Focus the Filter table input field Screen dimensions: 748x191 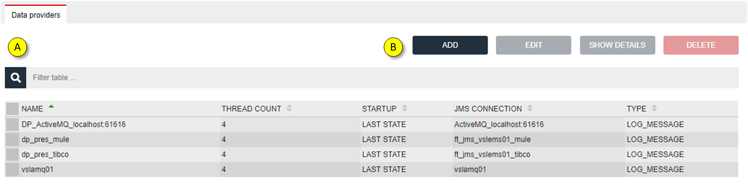tap(382, 78)
